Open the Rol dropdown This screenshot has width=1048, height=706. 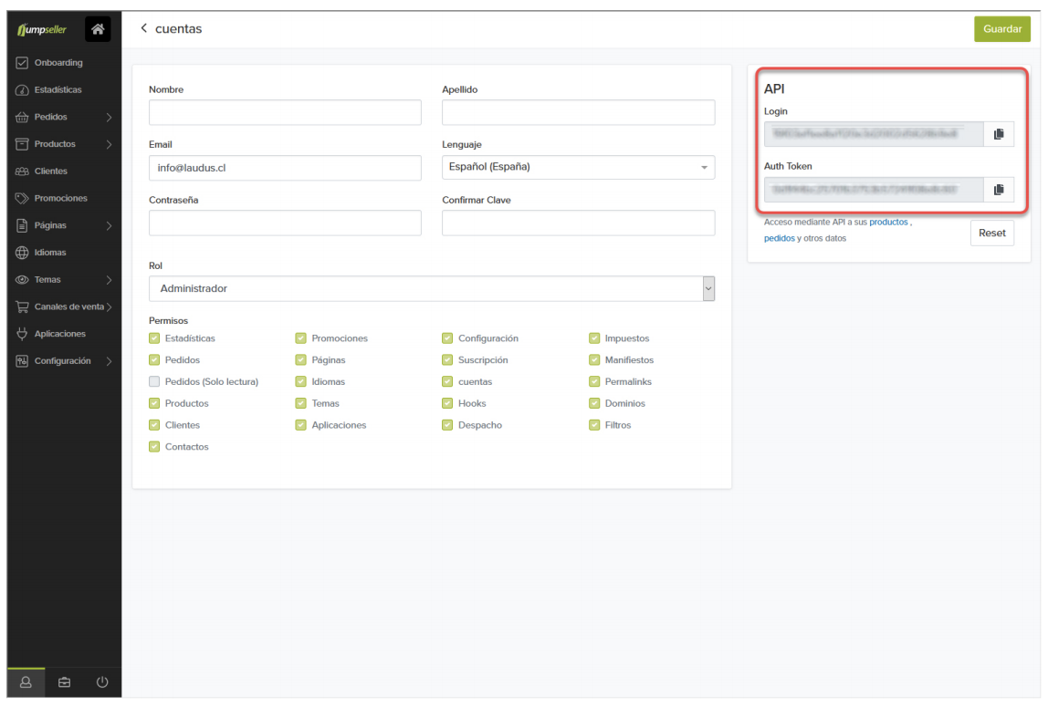tap(432, 288)
